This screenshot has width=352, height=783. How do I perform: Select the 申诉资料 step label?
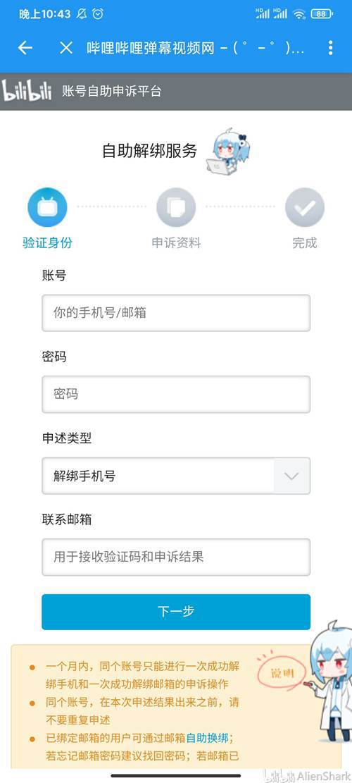[176, 243]
